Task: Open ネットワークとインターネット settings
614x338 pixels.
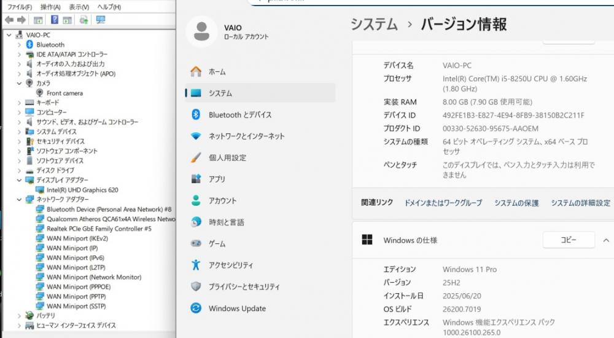Action: tap(260, 136)
